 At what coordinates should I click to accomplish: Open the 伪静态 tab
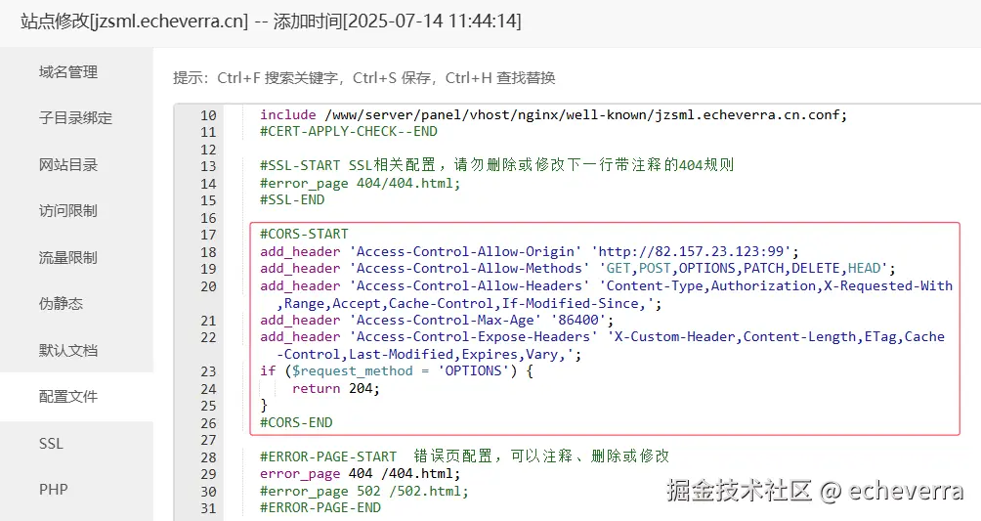click(x=61, y=304)
